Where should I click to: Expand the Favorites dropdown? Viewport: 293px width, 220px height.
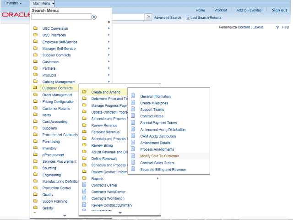[13, 3]
